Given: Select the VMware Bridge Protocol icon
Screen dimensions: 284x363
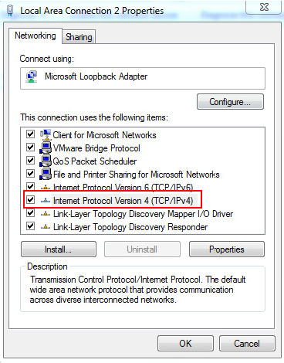Looking at the screenshot, I should [x=46, y=148].
